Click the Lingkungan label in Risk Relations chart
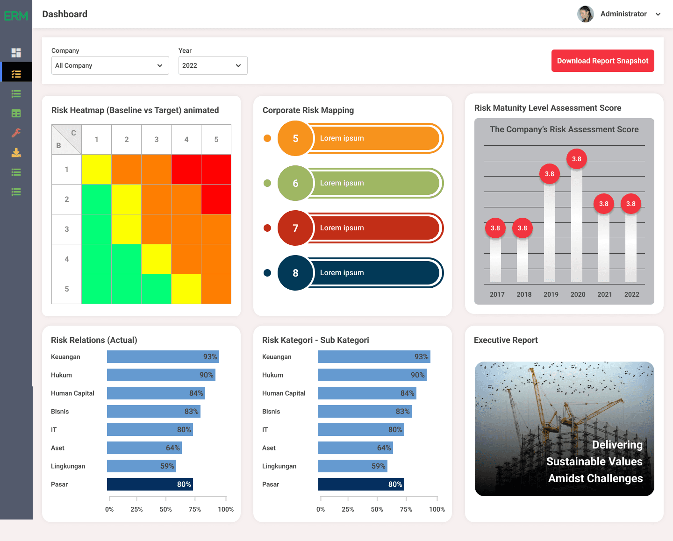673x541 pixels. coord(68,466)
